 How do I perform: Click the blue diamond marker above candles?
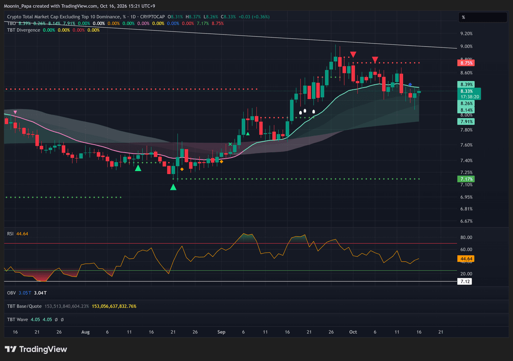(410, 85)
